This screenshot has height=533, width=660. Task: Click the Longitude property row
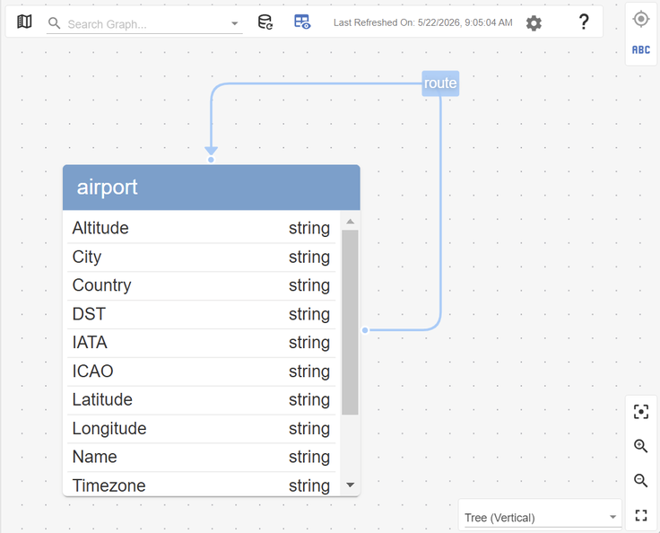[x=201, y=429]
